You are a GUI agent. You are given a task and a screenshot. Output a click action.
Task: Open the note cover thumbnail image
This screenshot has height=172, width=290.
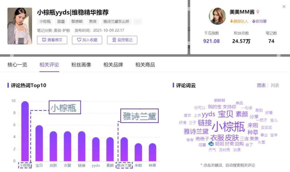click(x=20, y=26)
